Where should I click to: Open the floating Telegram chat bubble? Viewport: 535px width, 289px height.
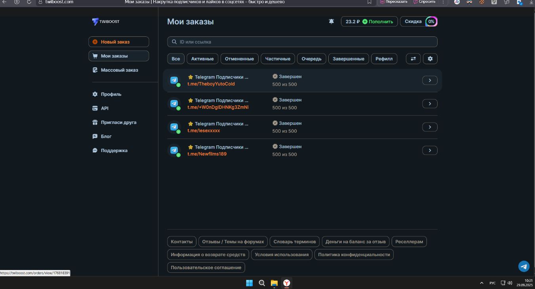[524, 266]
